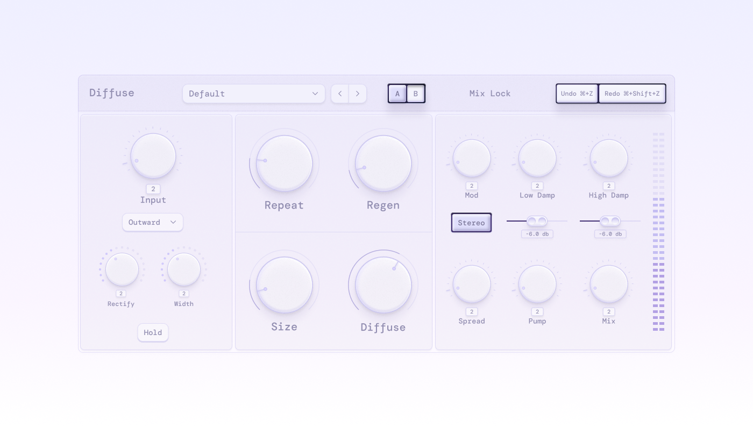The width and height of the screenshot is (753, 427).
Task: Click the Spread value box
Action: pos(472,312)
